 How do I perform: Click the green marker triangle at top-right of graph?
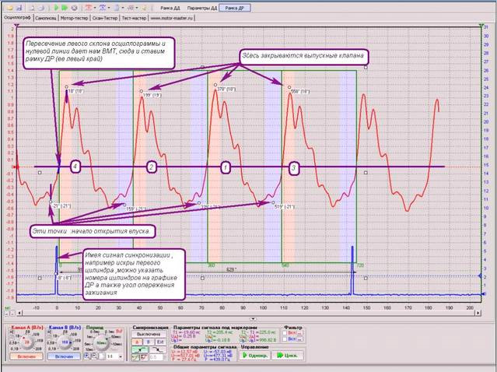point(481,26)
